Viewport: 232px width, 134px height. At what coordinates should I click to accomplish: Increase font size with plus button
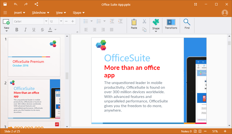pos(73,21)
